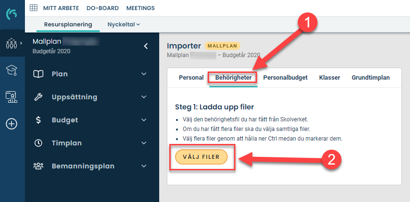This screenshot has height=202, width=410.
Task: Click the VÄLJ FILER button
Action: tap(201, 157)
